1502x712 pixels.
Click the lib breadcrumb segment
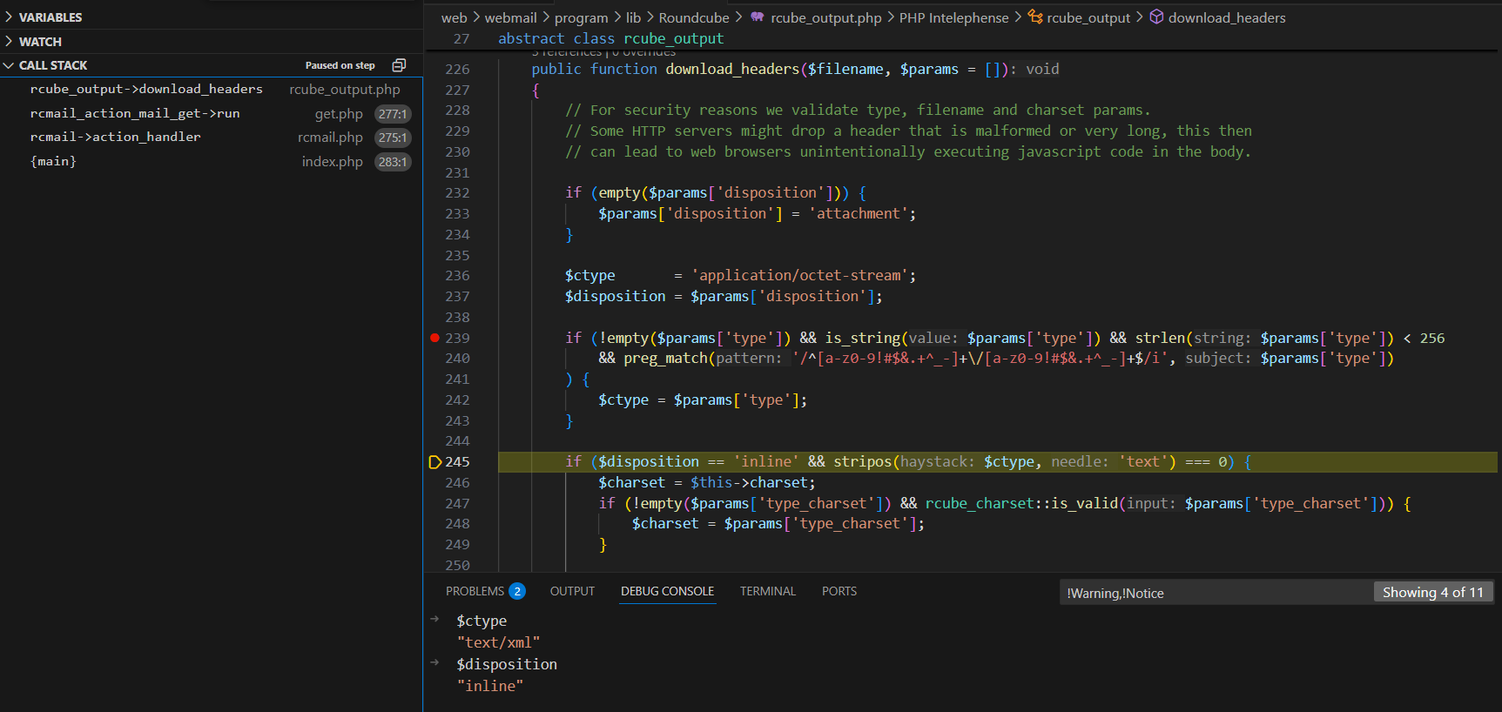(x=633, y=17)
